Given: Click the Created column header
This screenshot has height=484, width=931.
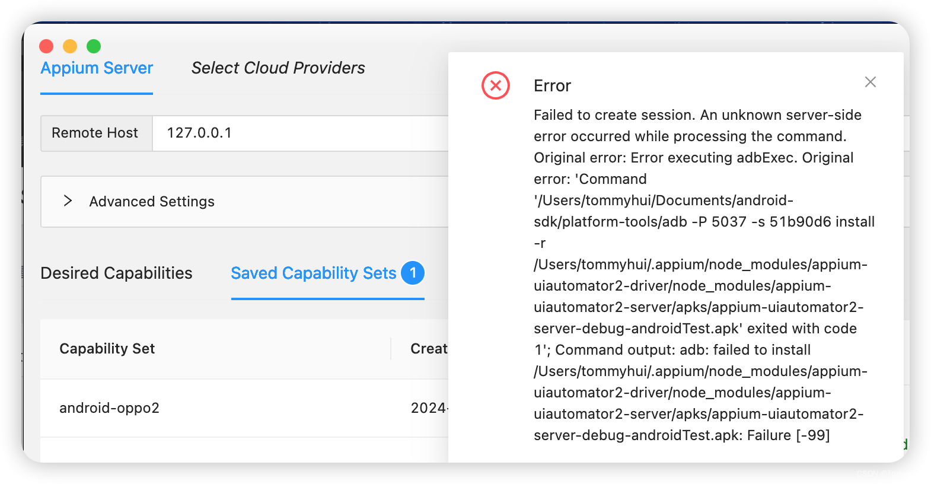Looking at the screenshot, I should [429, 349].
